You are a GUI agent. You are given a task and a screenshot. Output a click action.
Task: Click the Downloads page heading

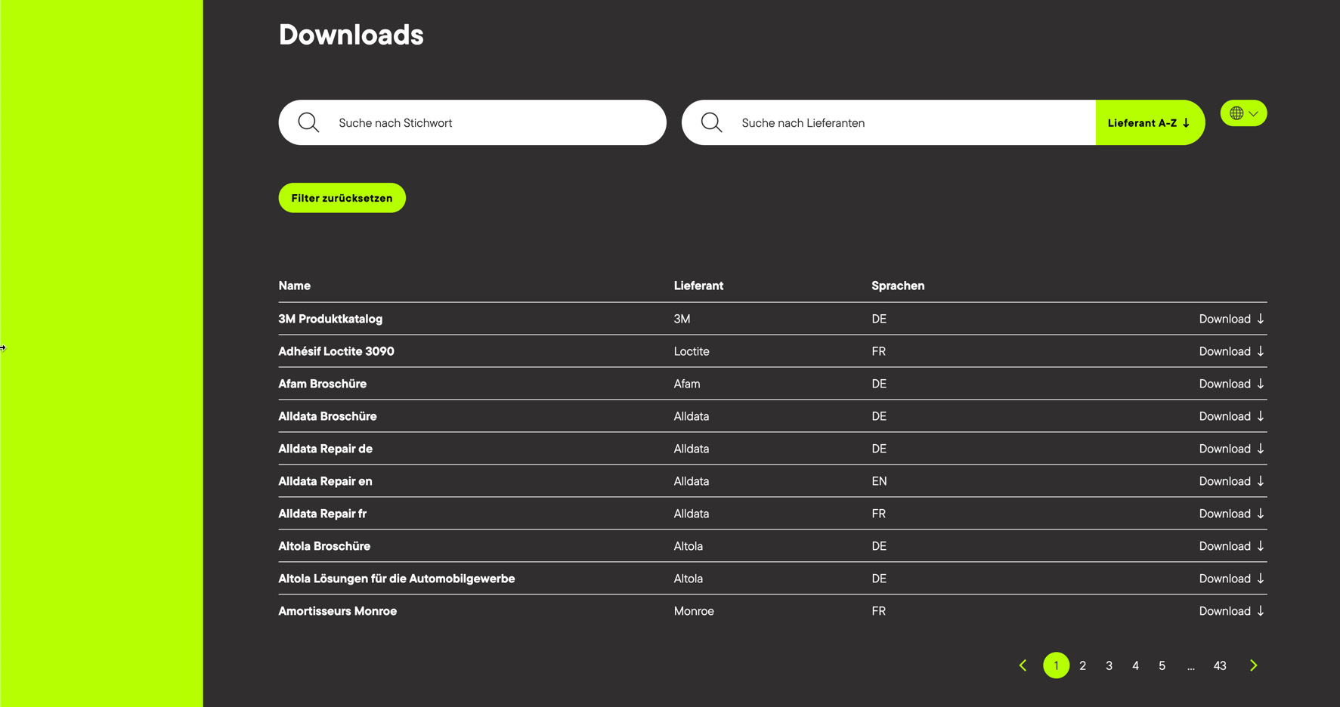351,35
